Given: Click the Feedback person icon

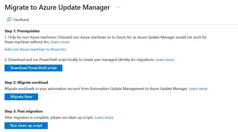Looking at the screenshot, I should [9, 20].
